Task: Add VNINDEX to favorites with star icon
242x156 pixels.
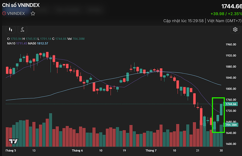Action: (x=33, y=14)
